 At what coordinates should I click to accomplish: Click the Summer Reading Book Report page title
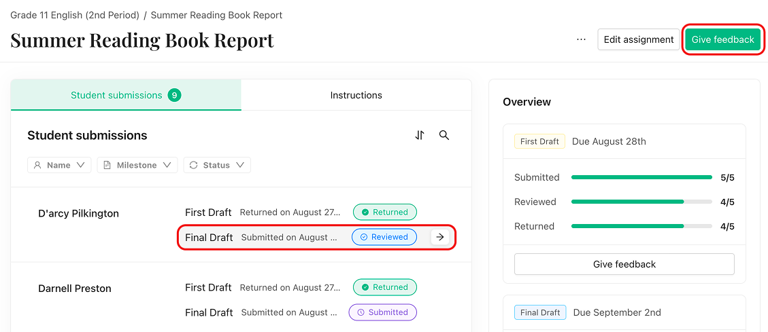pos(142,40)
